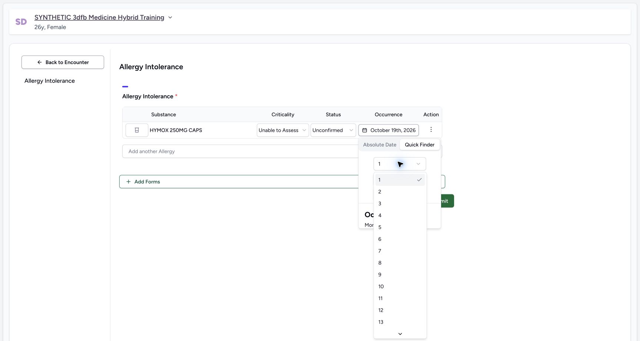
Task: Click the substance icon button for HYMOX
Action: (x=137, y=130)
